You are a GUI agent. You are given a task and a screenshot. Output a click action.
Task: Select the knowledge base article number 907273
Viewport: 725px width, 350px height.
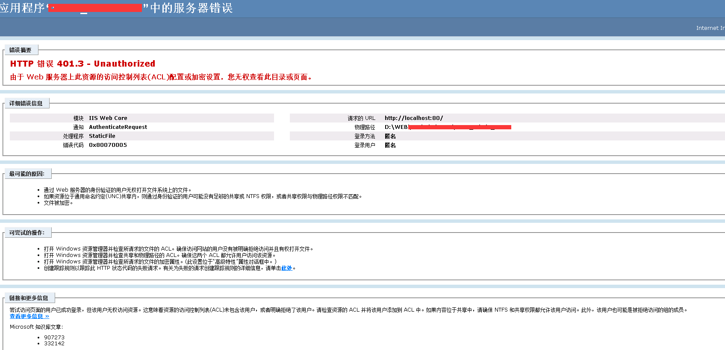click(x=54, y=337)
